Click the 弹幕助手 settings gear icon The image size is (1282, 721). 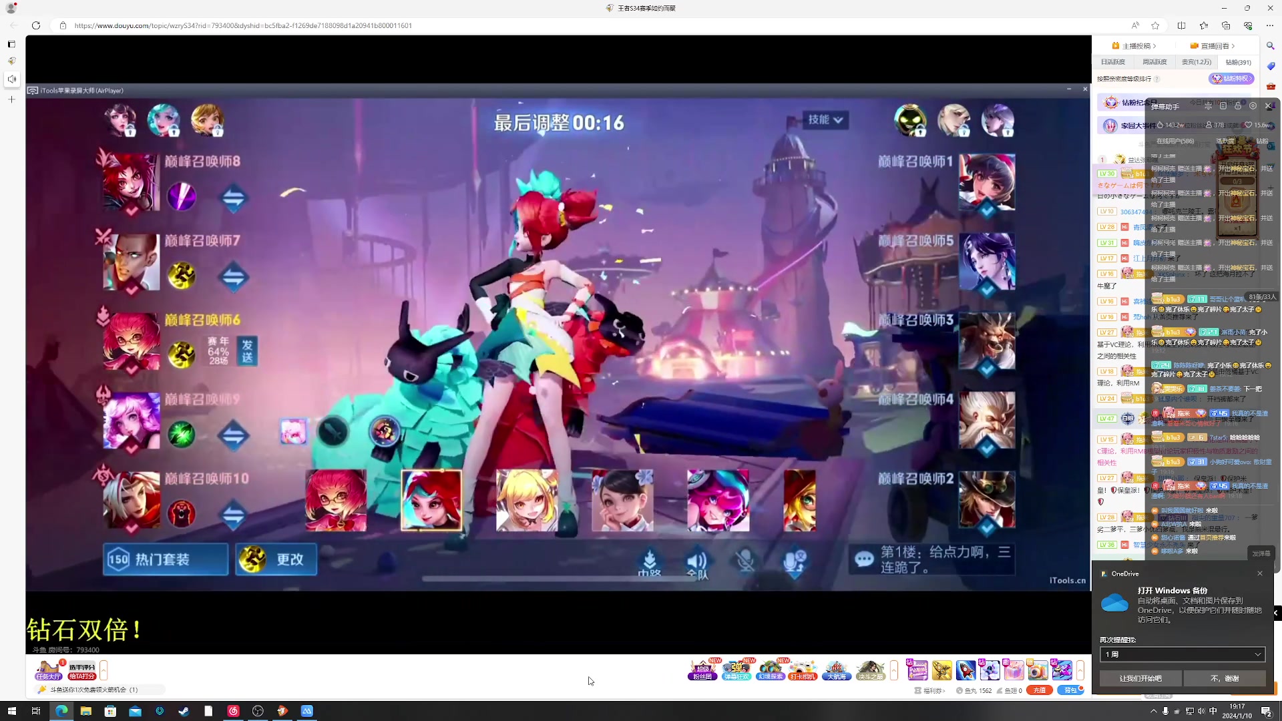(1253, 106)
